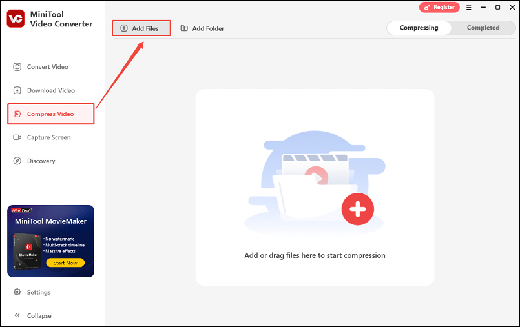The image size is (520, 327).
Task: Click the Add Folder button
Action: tap(202, 28)
